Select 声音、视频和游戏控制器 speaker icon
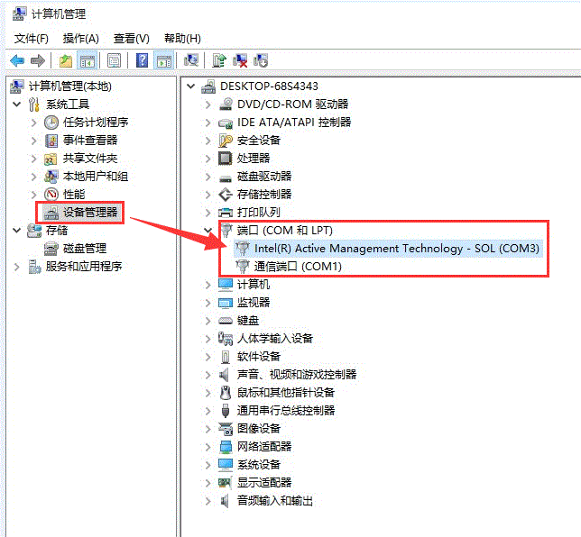The image size is (581, 537). click(x=224, y=375)
